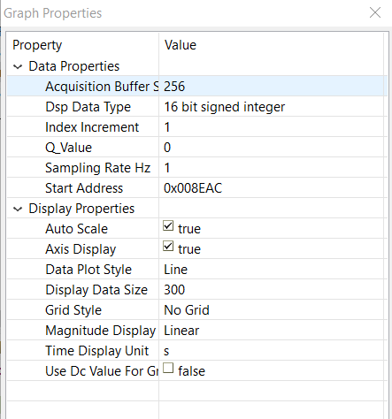Open the Dsp Data Type value dropdown
The height and width of the screenshot is (419, 392).
[x=273, y=107]
